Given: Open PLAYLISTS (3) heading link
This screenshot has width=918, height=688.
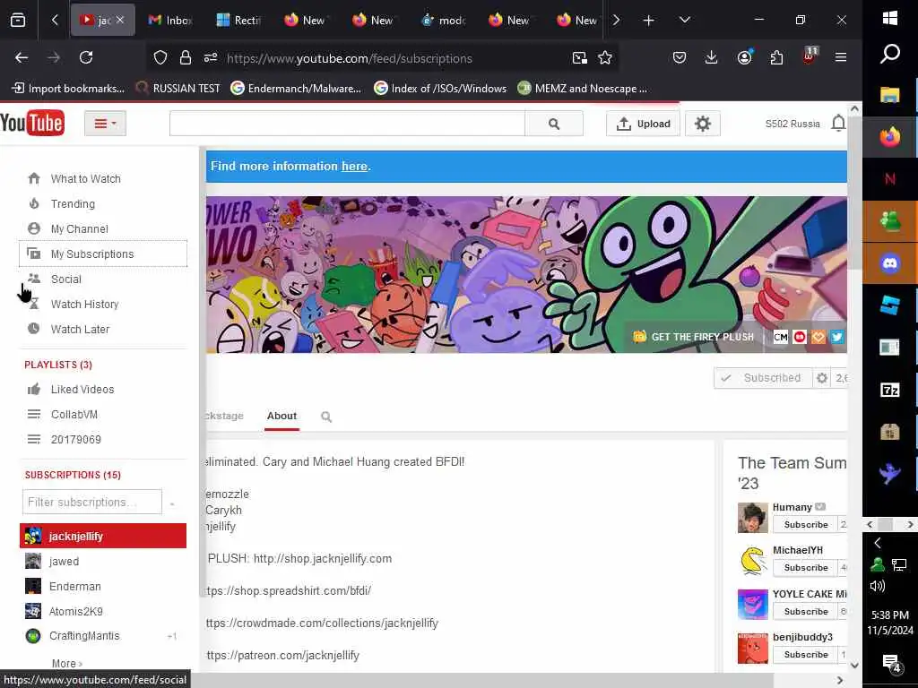Looking at the screenshot, I should pyautogui.click(x=58, y=365).
